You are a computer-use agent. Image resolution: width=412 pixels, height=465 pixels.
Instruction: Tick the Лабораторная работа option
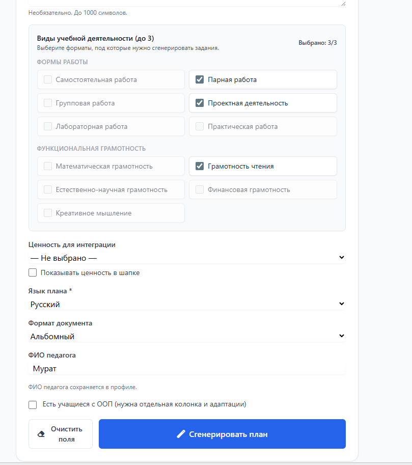pyautogui.click(x=48, y=126)
